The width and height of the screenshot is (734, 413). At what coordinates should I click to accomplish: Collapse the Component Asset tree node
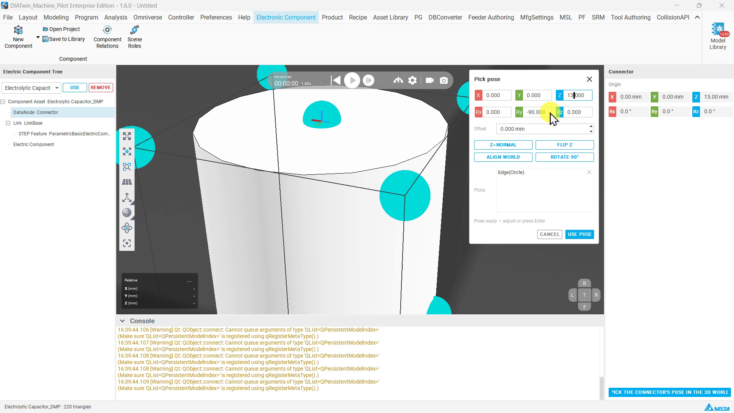pos(3,102)
